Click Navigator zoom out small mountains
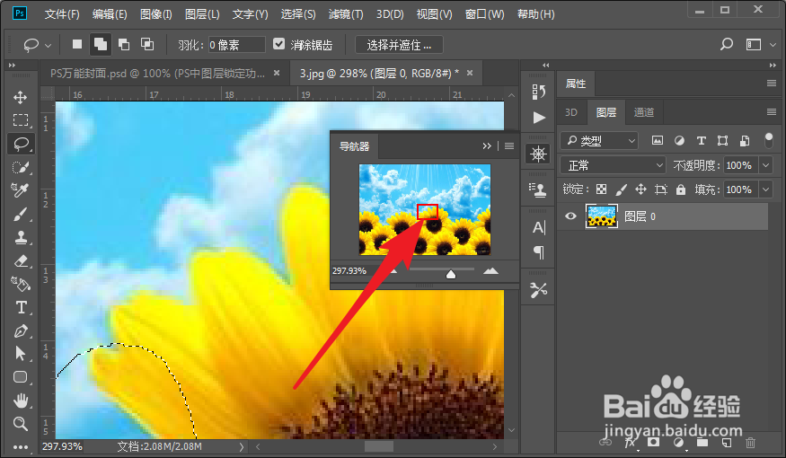The image size is (786, 458). click(x=394, y=271)
